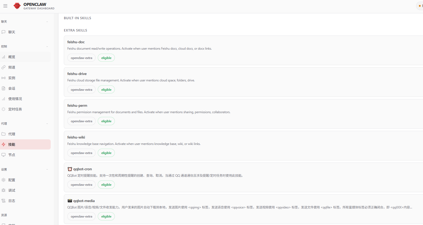Viewport: 423px width, 225px height.
Task: Open the 频道 channels page
Action: point(25,67)
